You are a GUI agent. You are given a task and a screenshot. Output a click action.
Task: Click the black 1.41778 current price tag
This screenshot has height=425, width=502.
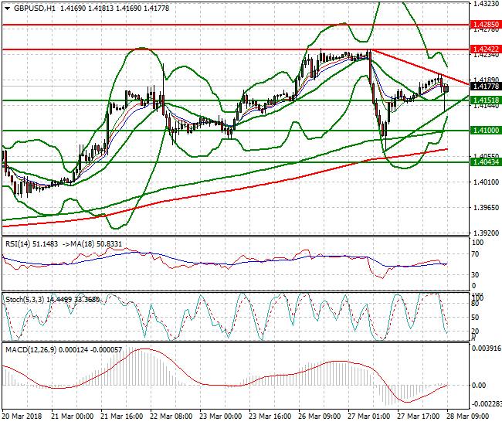pos(485,87)
